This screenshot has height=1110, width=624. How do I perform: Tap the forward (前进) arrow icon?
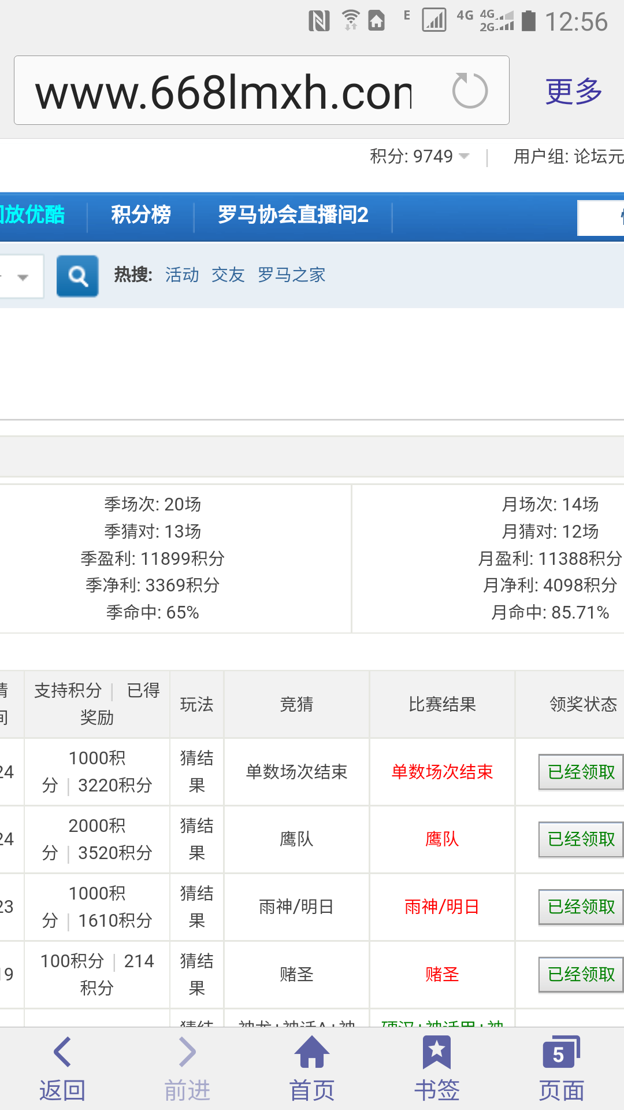pos(187,1052)
